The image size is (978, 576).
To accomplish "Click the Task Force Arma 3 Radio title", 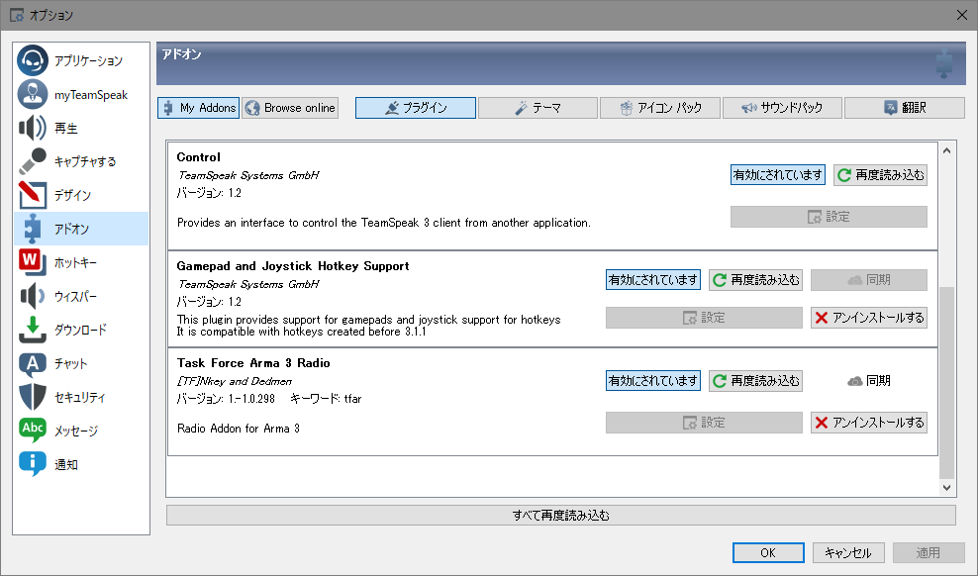I will [253, 363].
